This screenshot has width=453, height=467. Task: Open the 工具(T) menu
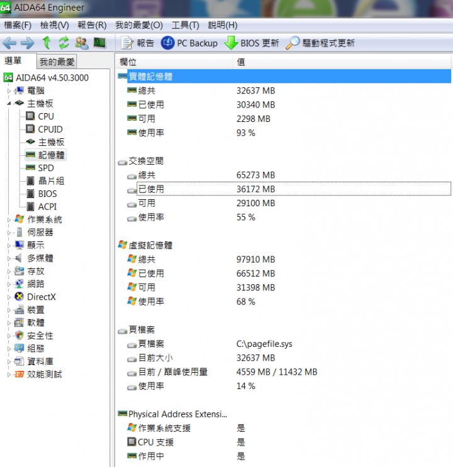(185, 25)
